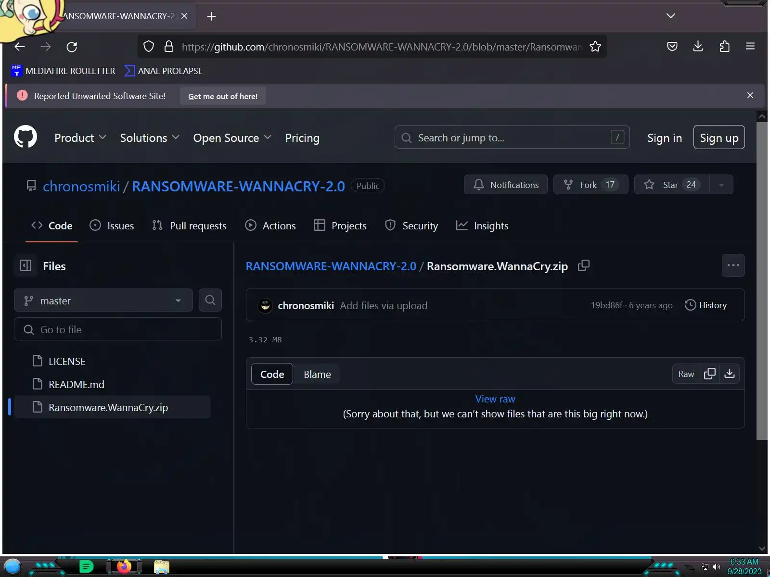Copy raw file contents icon
Screen dimensions: 770x577
click(710, 374)
